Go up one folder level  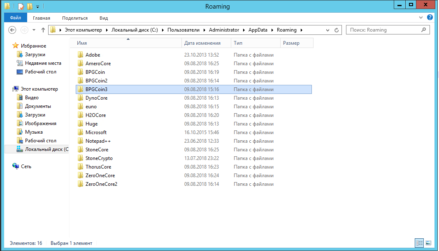point(43,30)
